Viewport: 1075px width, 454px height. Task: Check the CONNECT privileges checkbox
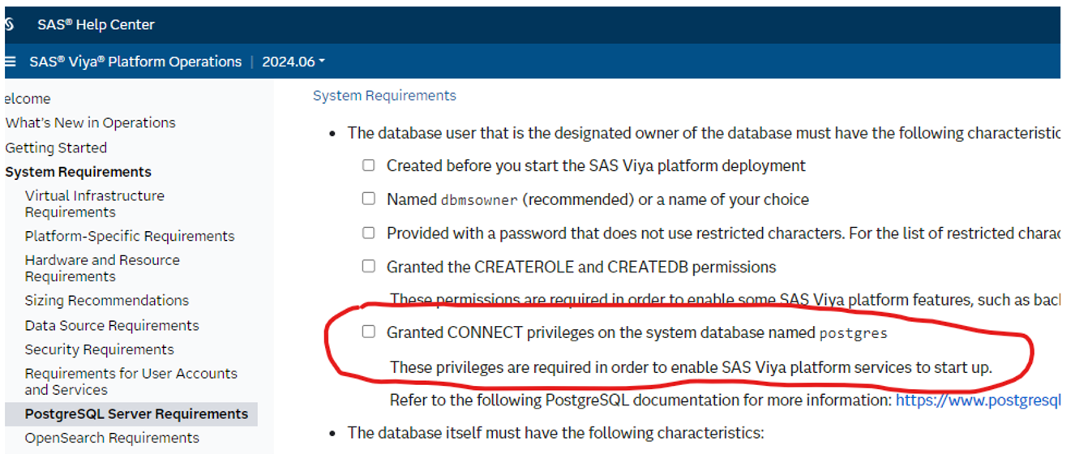click(369, 332)
